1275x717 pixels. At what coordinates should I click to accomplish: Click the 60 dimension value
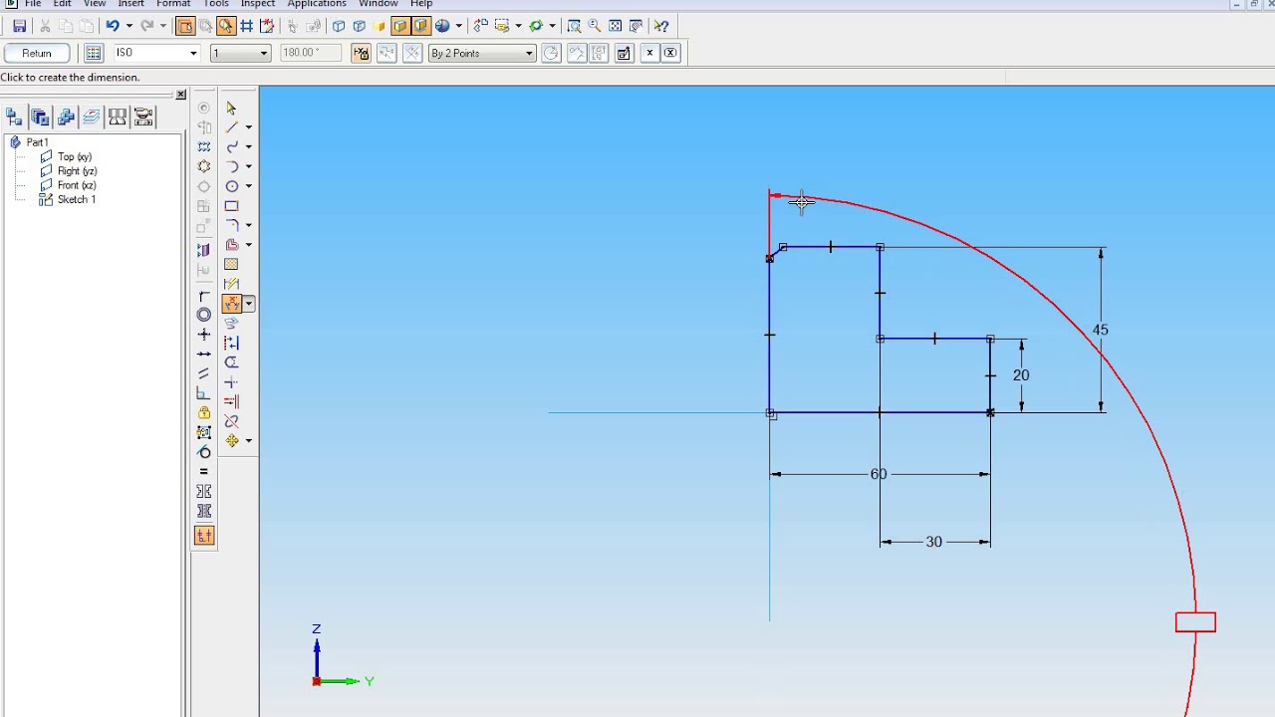[x=878, y=474]
